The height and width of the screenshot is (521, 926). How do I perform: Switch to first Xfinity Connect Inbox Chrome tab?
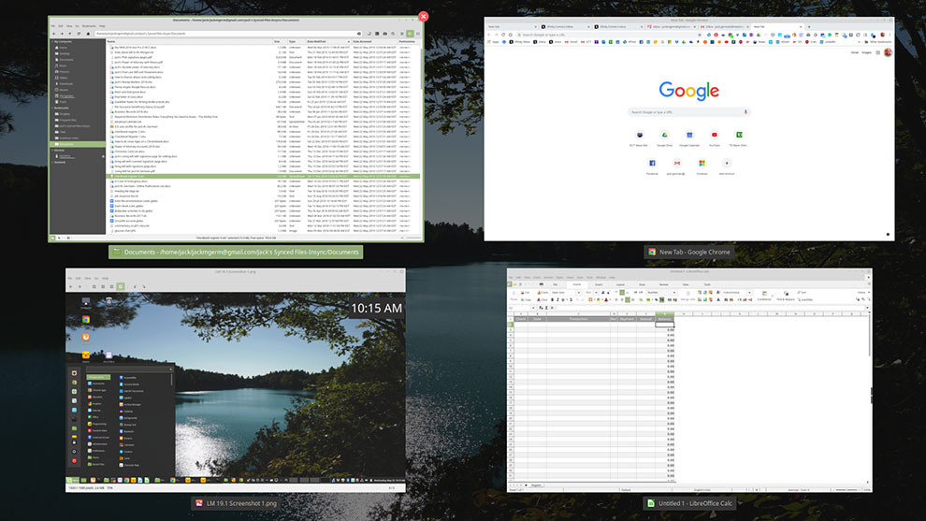point(564,26)
